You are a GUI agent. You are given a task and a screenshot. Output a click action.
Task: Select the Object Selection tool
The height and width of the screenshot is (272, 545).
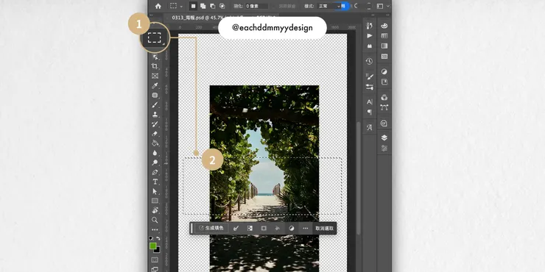pos(155,57)
